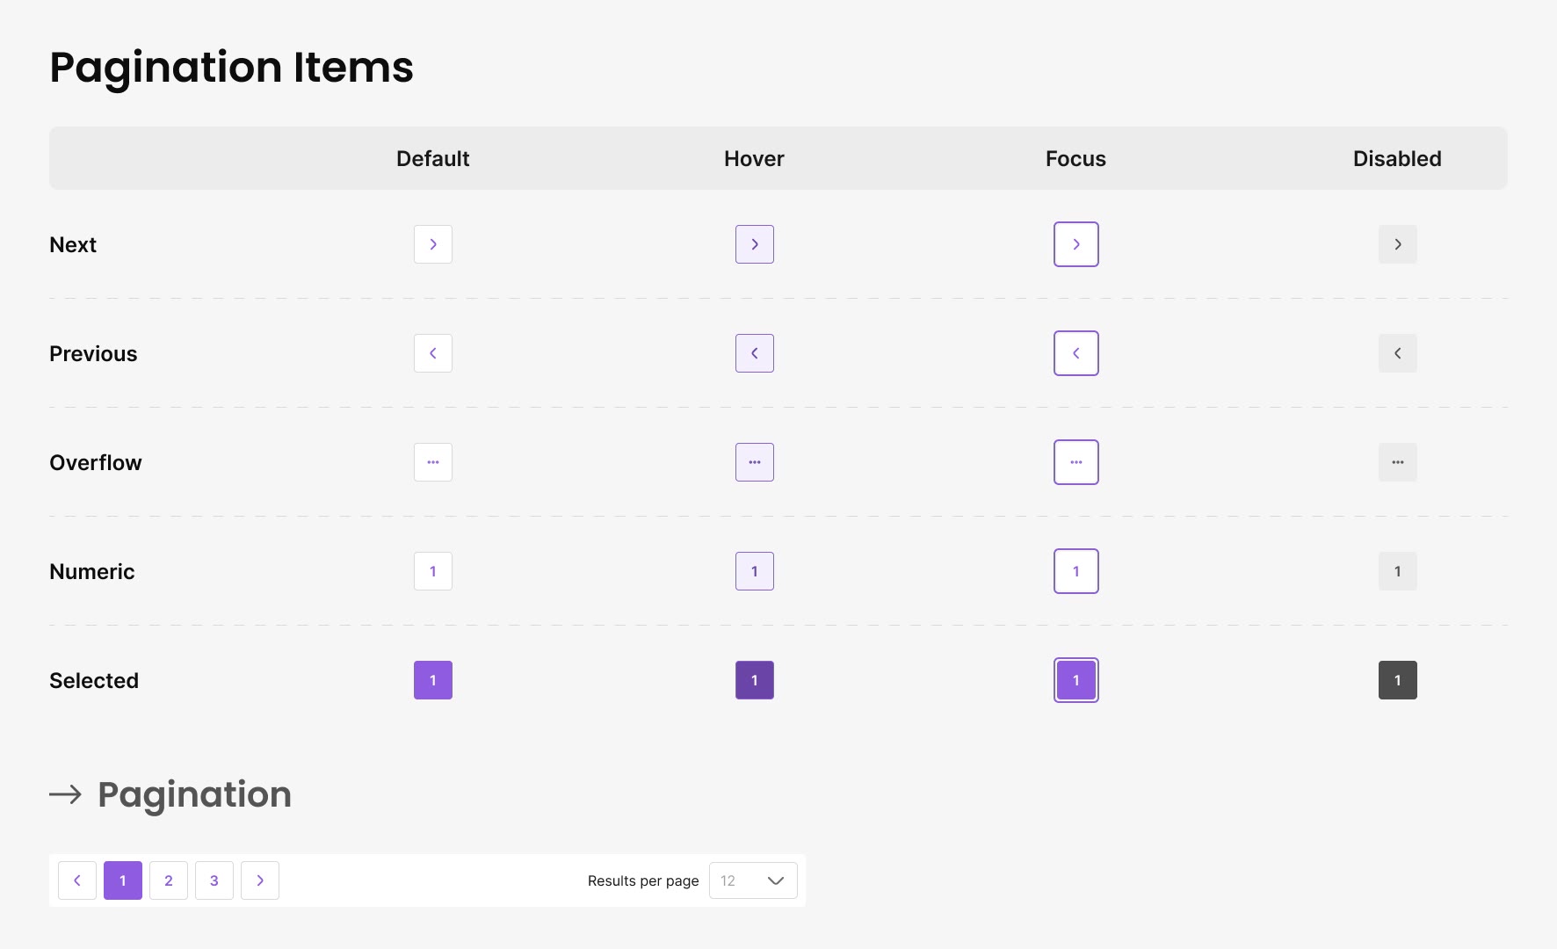Click the Disabled Overflow ellipsis button
1557x949 pixels.
[1398, 462]
